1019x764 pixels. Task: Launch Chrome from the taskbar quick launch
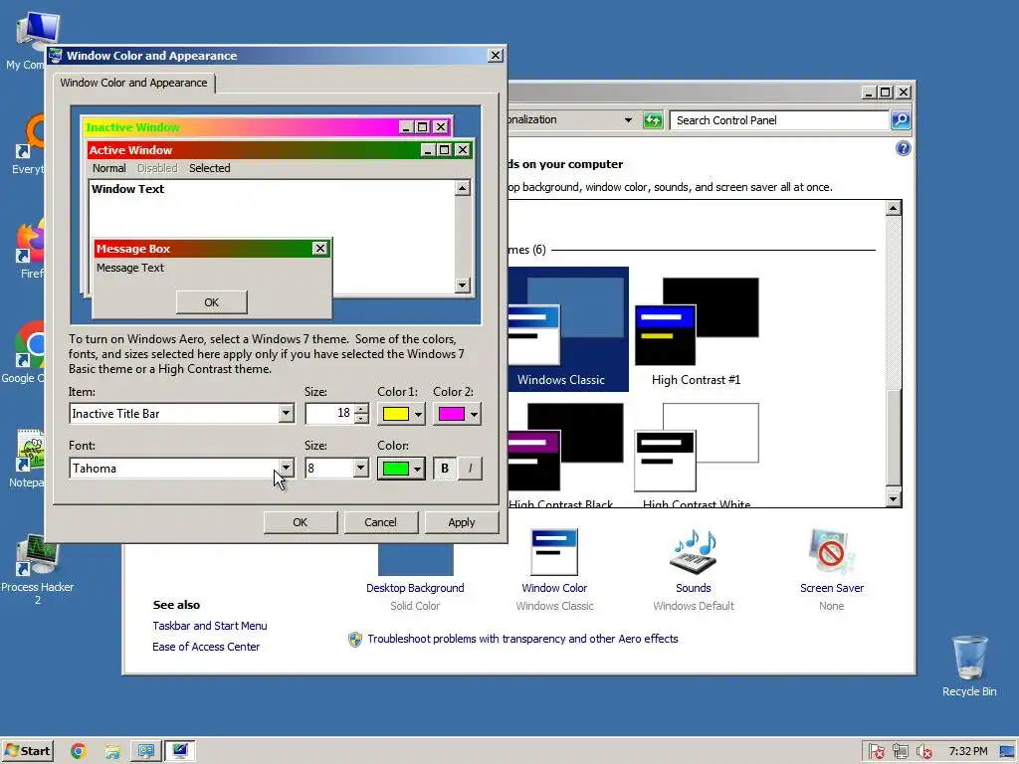79,751
